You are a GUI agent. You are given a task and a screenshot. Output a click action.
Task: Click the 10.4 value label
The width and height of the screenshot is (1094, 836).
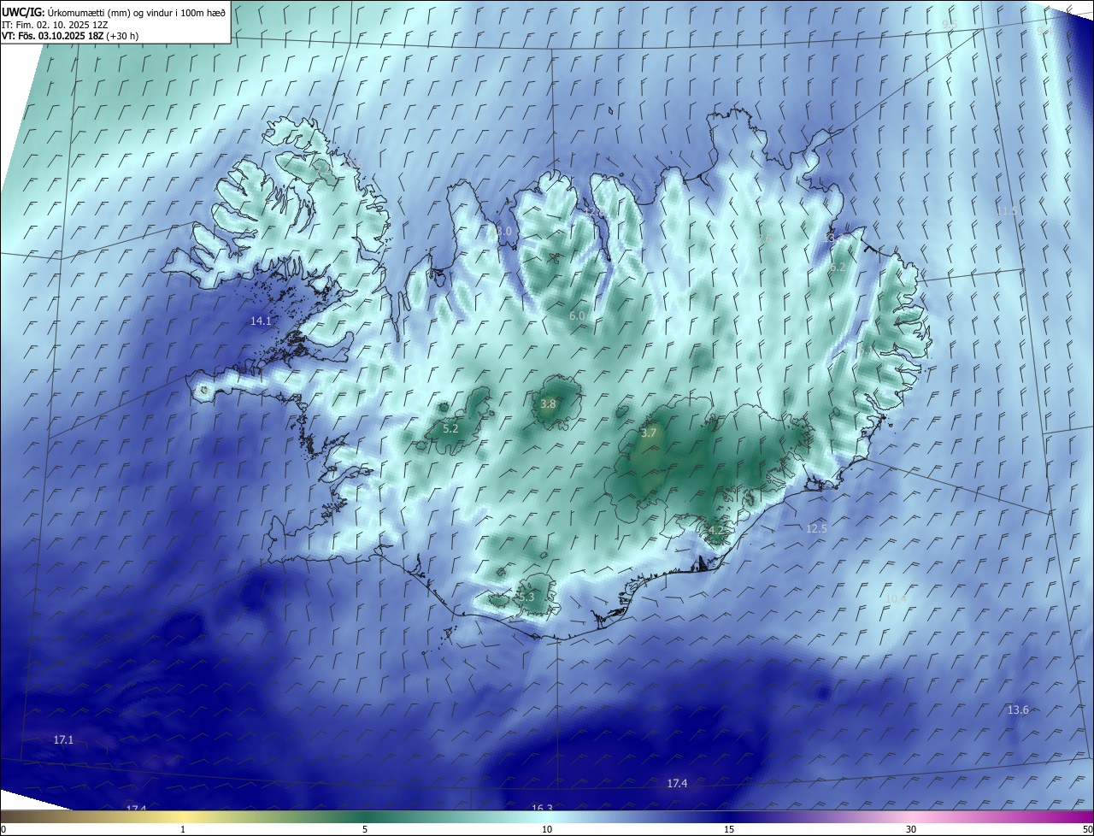click(896, 598)
